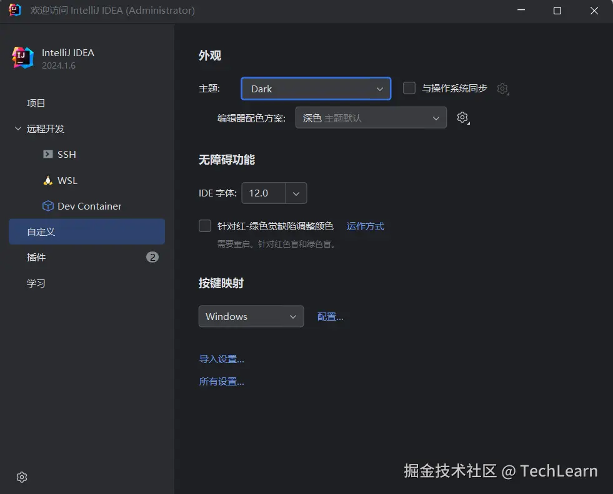The image size is (613, 494).
Task: Click the IntelliJ title bar app icon
Action: pos(14,10)
